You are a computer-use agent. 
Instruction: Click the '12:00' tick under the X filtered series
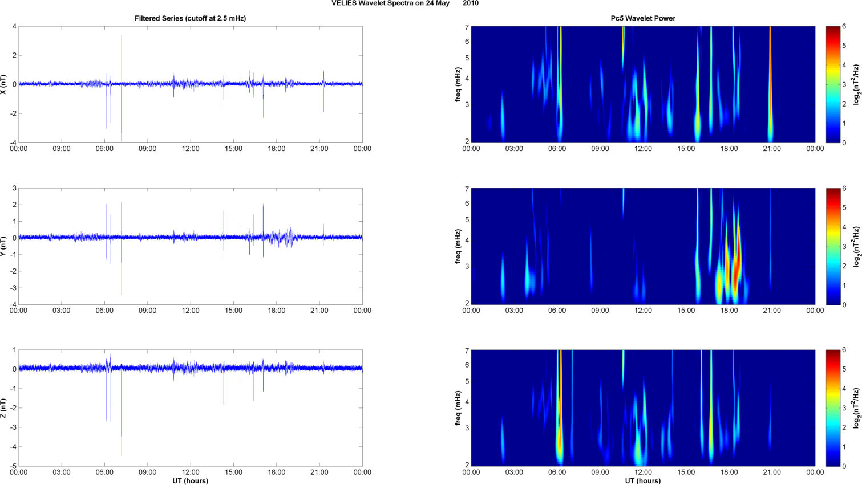[x=191, y=149]
